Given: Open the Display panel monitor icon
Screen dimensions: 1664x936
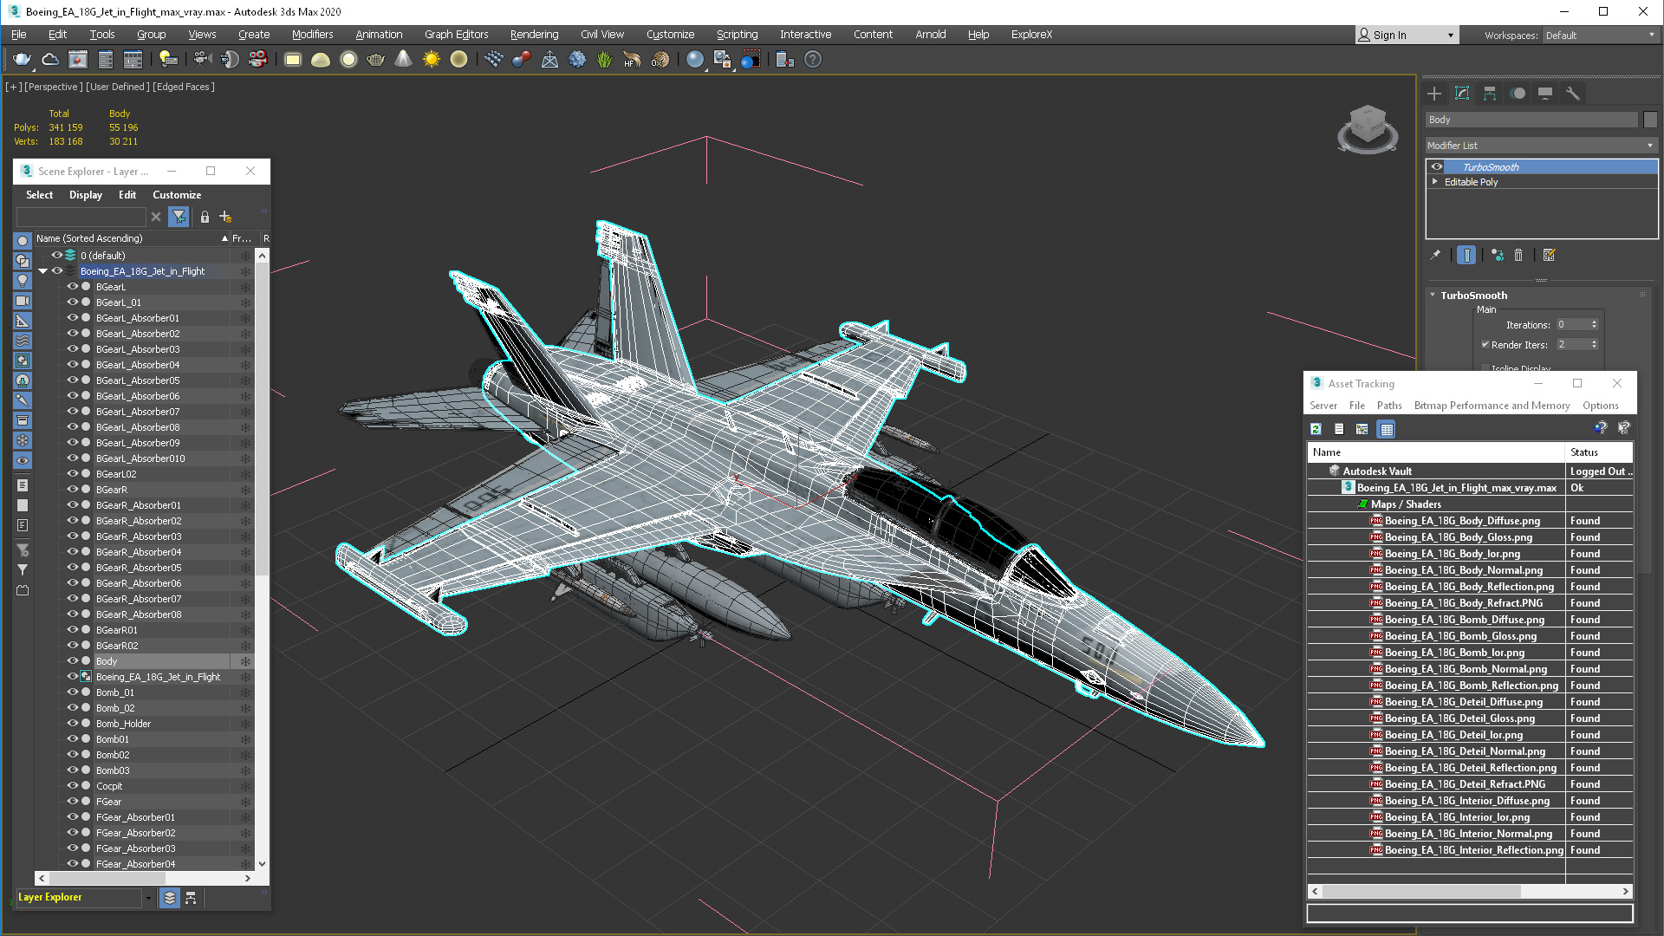Looking at the screenshot, I should tap(1545, 94).
